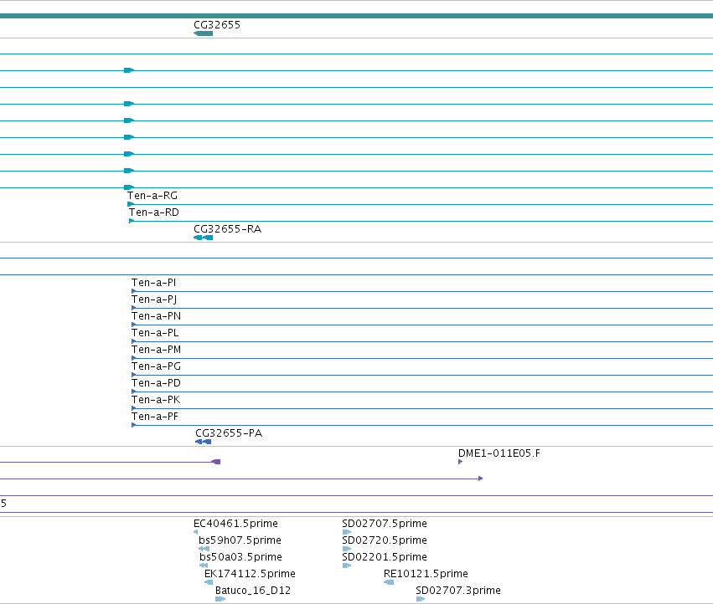Image resolution: width=713 pixels, height=604 pixels.
Task: Click the bs59h07.5prime EST label
Action: 240,540
